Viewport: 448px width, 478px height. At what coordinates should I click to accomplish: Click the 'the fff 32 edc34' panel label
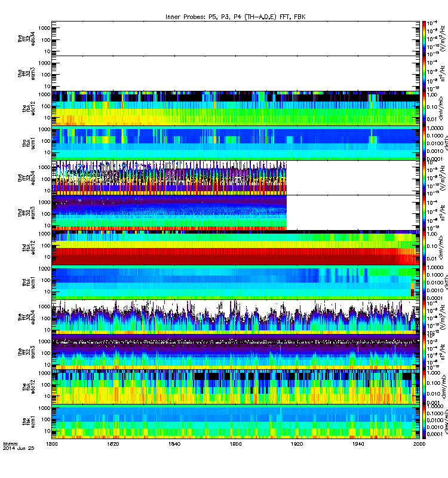click(x=26, y=317)
